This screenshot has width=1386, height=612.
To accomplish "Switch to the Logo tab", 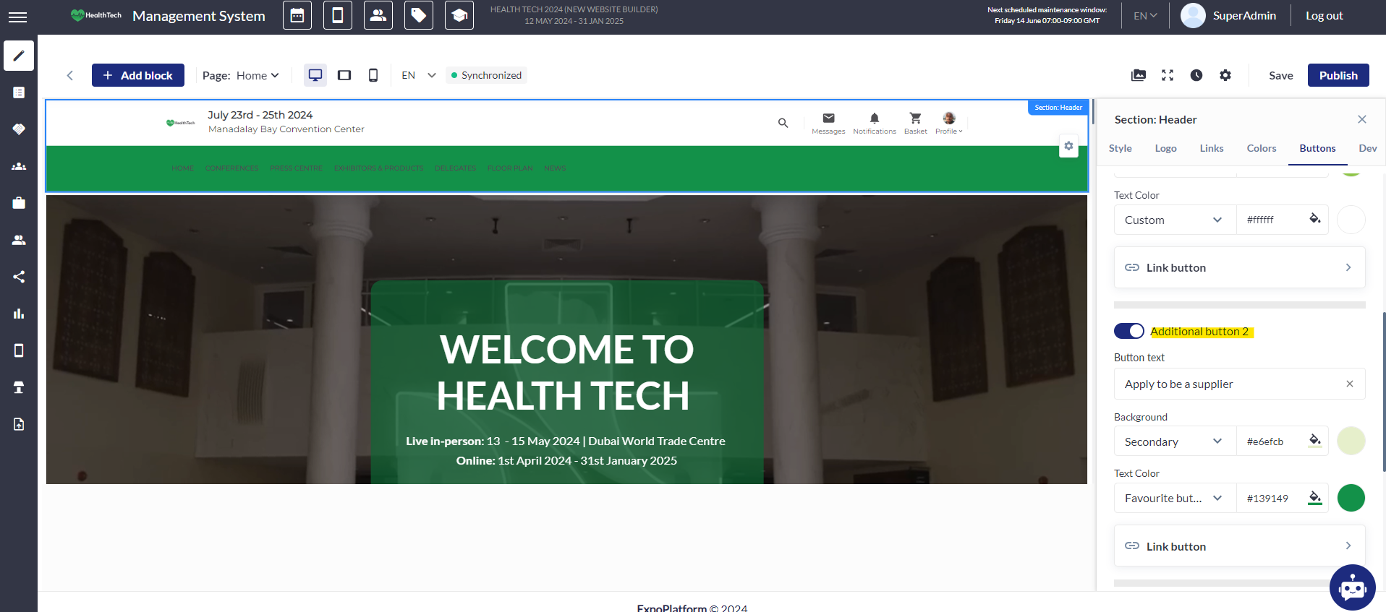I will pos(1165,148).
